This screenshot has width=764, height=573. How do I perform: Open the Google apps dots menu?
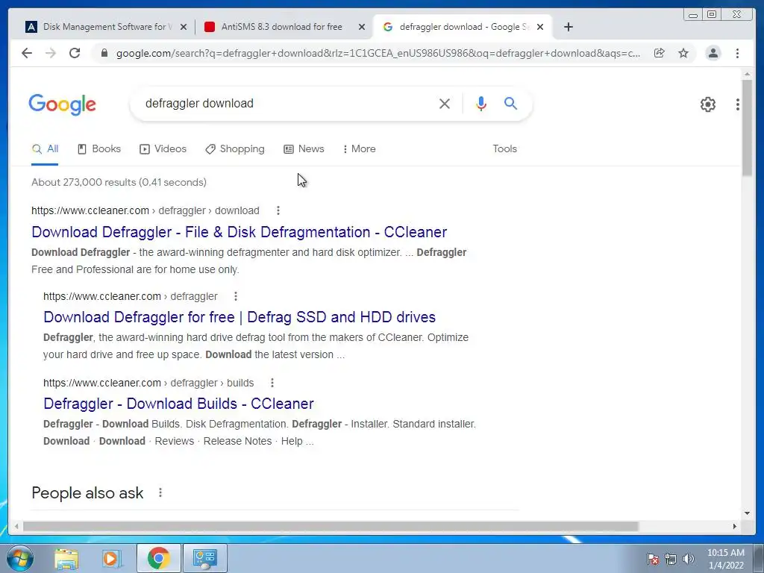tap(738, 104)
